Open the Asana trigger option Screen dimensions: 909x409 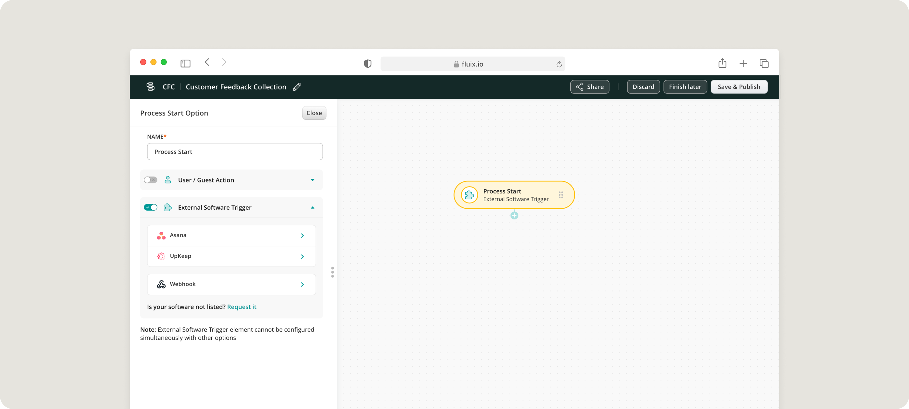click(231, 235)
